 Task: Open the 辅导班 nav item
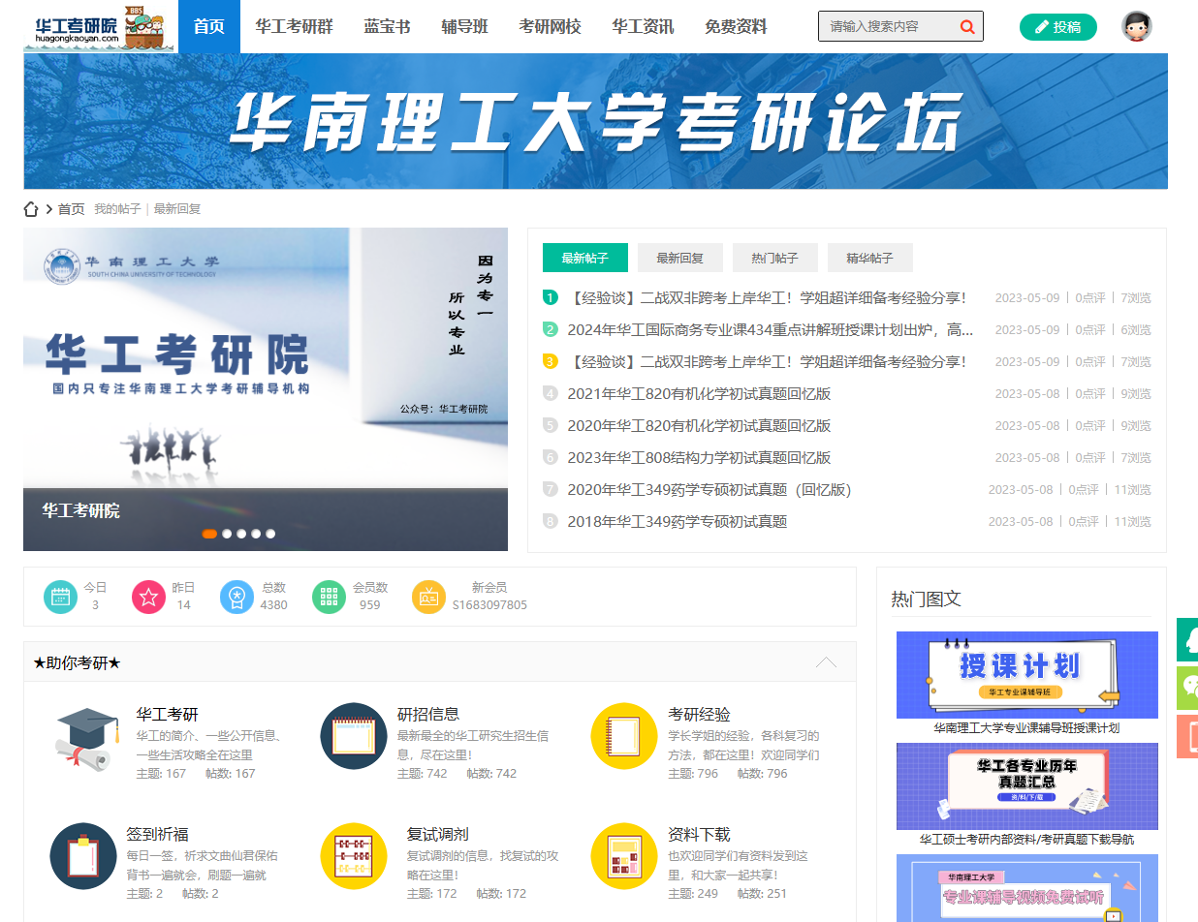coord(465,26)
